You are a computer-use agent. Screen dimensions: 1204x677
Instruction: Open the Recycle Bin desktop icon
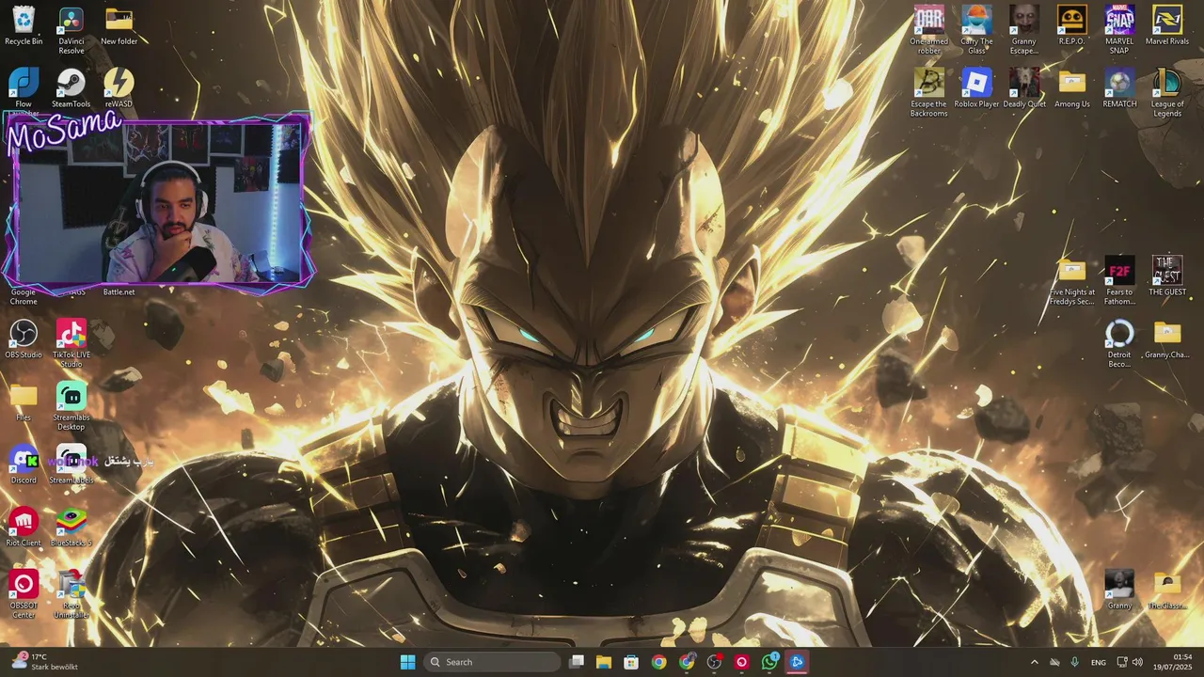[24, 25]
